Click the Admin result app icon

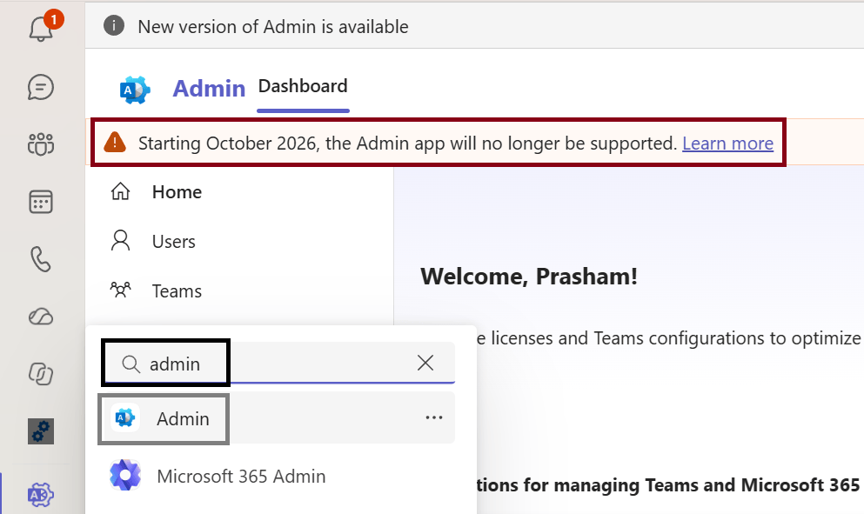[x=125, y=418]
